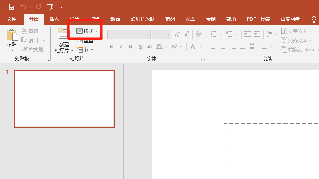Click the Clear Formatting eraser icon

click(x=199, y=35)
